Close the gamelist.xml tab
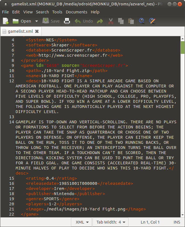 coord(37,31)
